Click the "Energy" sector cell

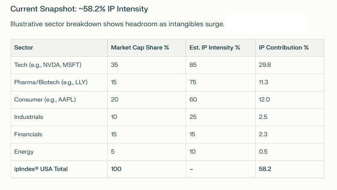(x=24, y=152)
